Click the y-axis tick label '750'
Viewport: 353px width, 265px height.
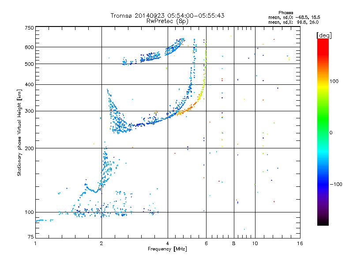(x=29, y=28)
